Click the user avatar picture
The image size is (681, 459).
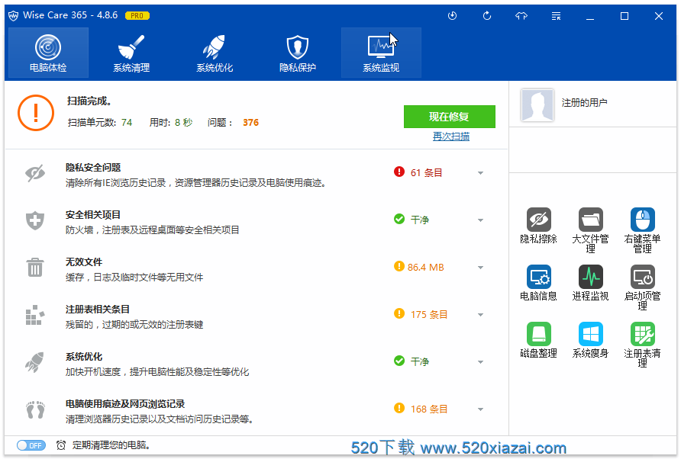point(537,105)
